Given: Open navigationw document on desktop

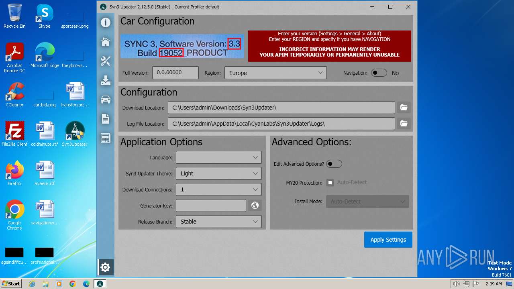Looking at the screenshot, I should pyautogui.click(x=45, y=213).
